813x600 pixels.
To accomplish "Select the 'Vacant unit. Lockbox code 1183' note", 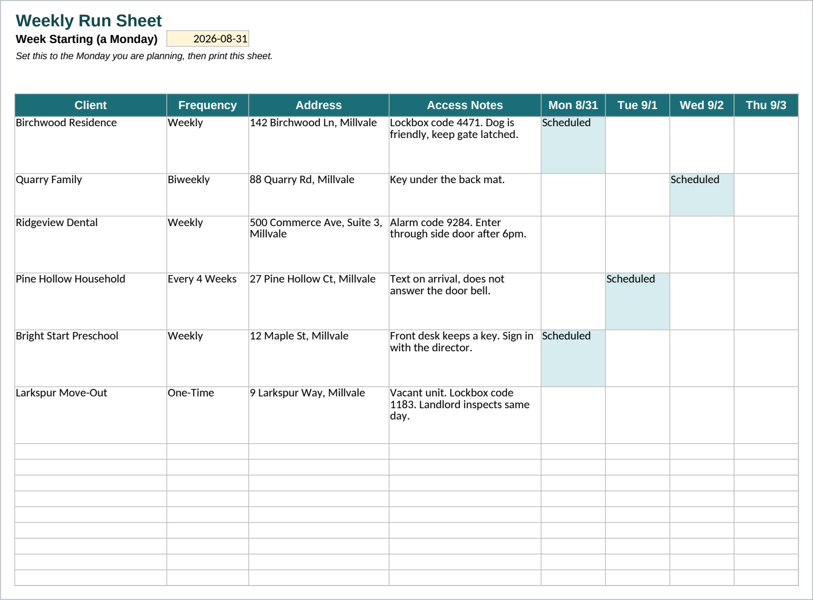I will tap(465, 415).
